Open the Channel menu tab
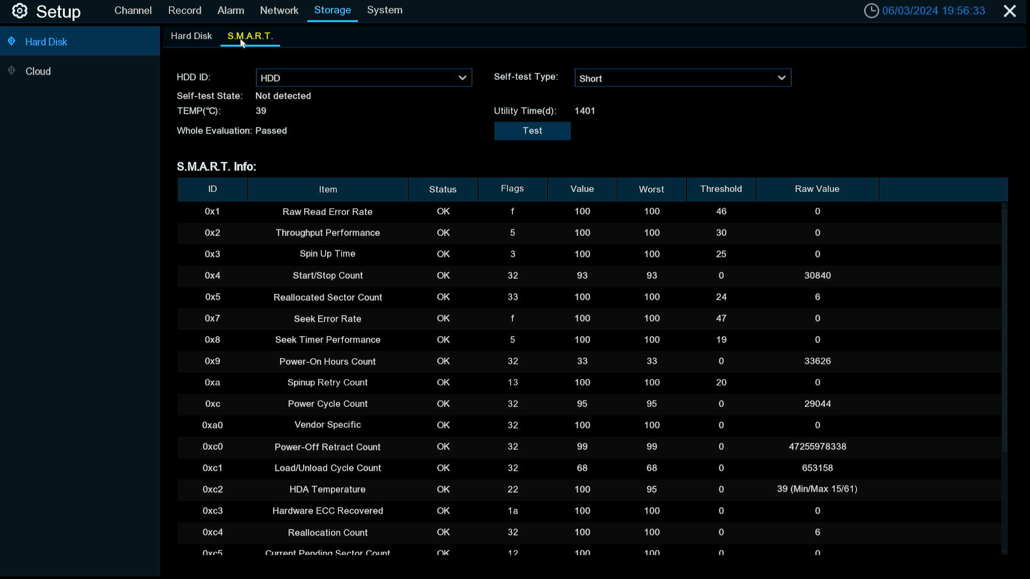 pyautogui.click(x=133, y=11)
